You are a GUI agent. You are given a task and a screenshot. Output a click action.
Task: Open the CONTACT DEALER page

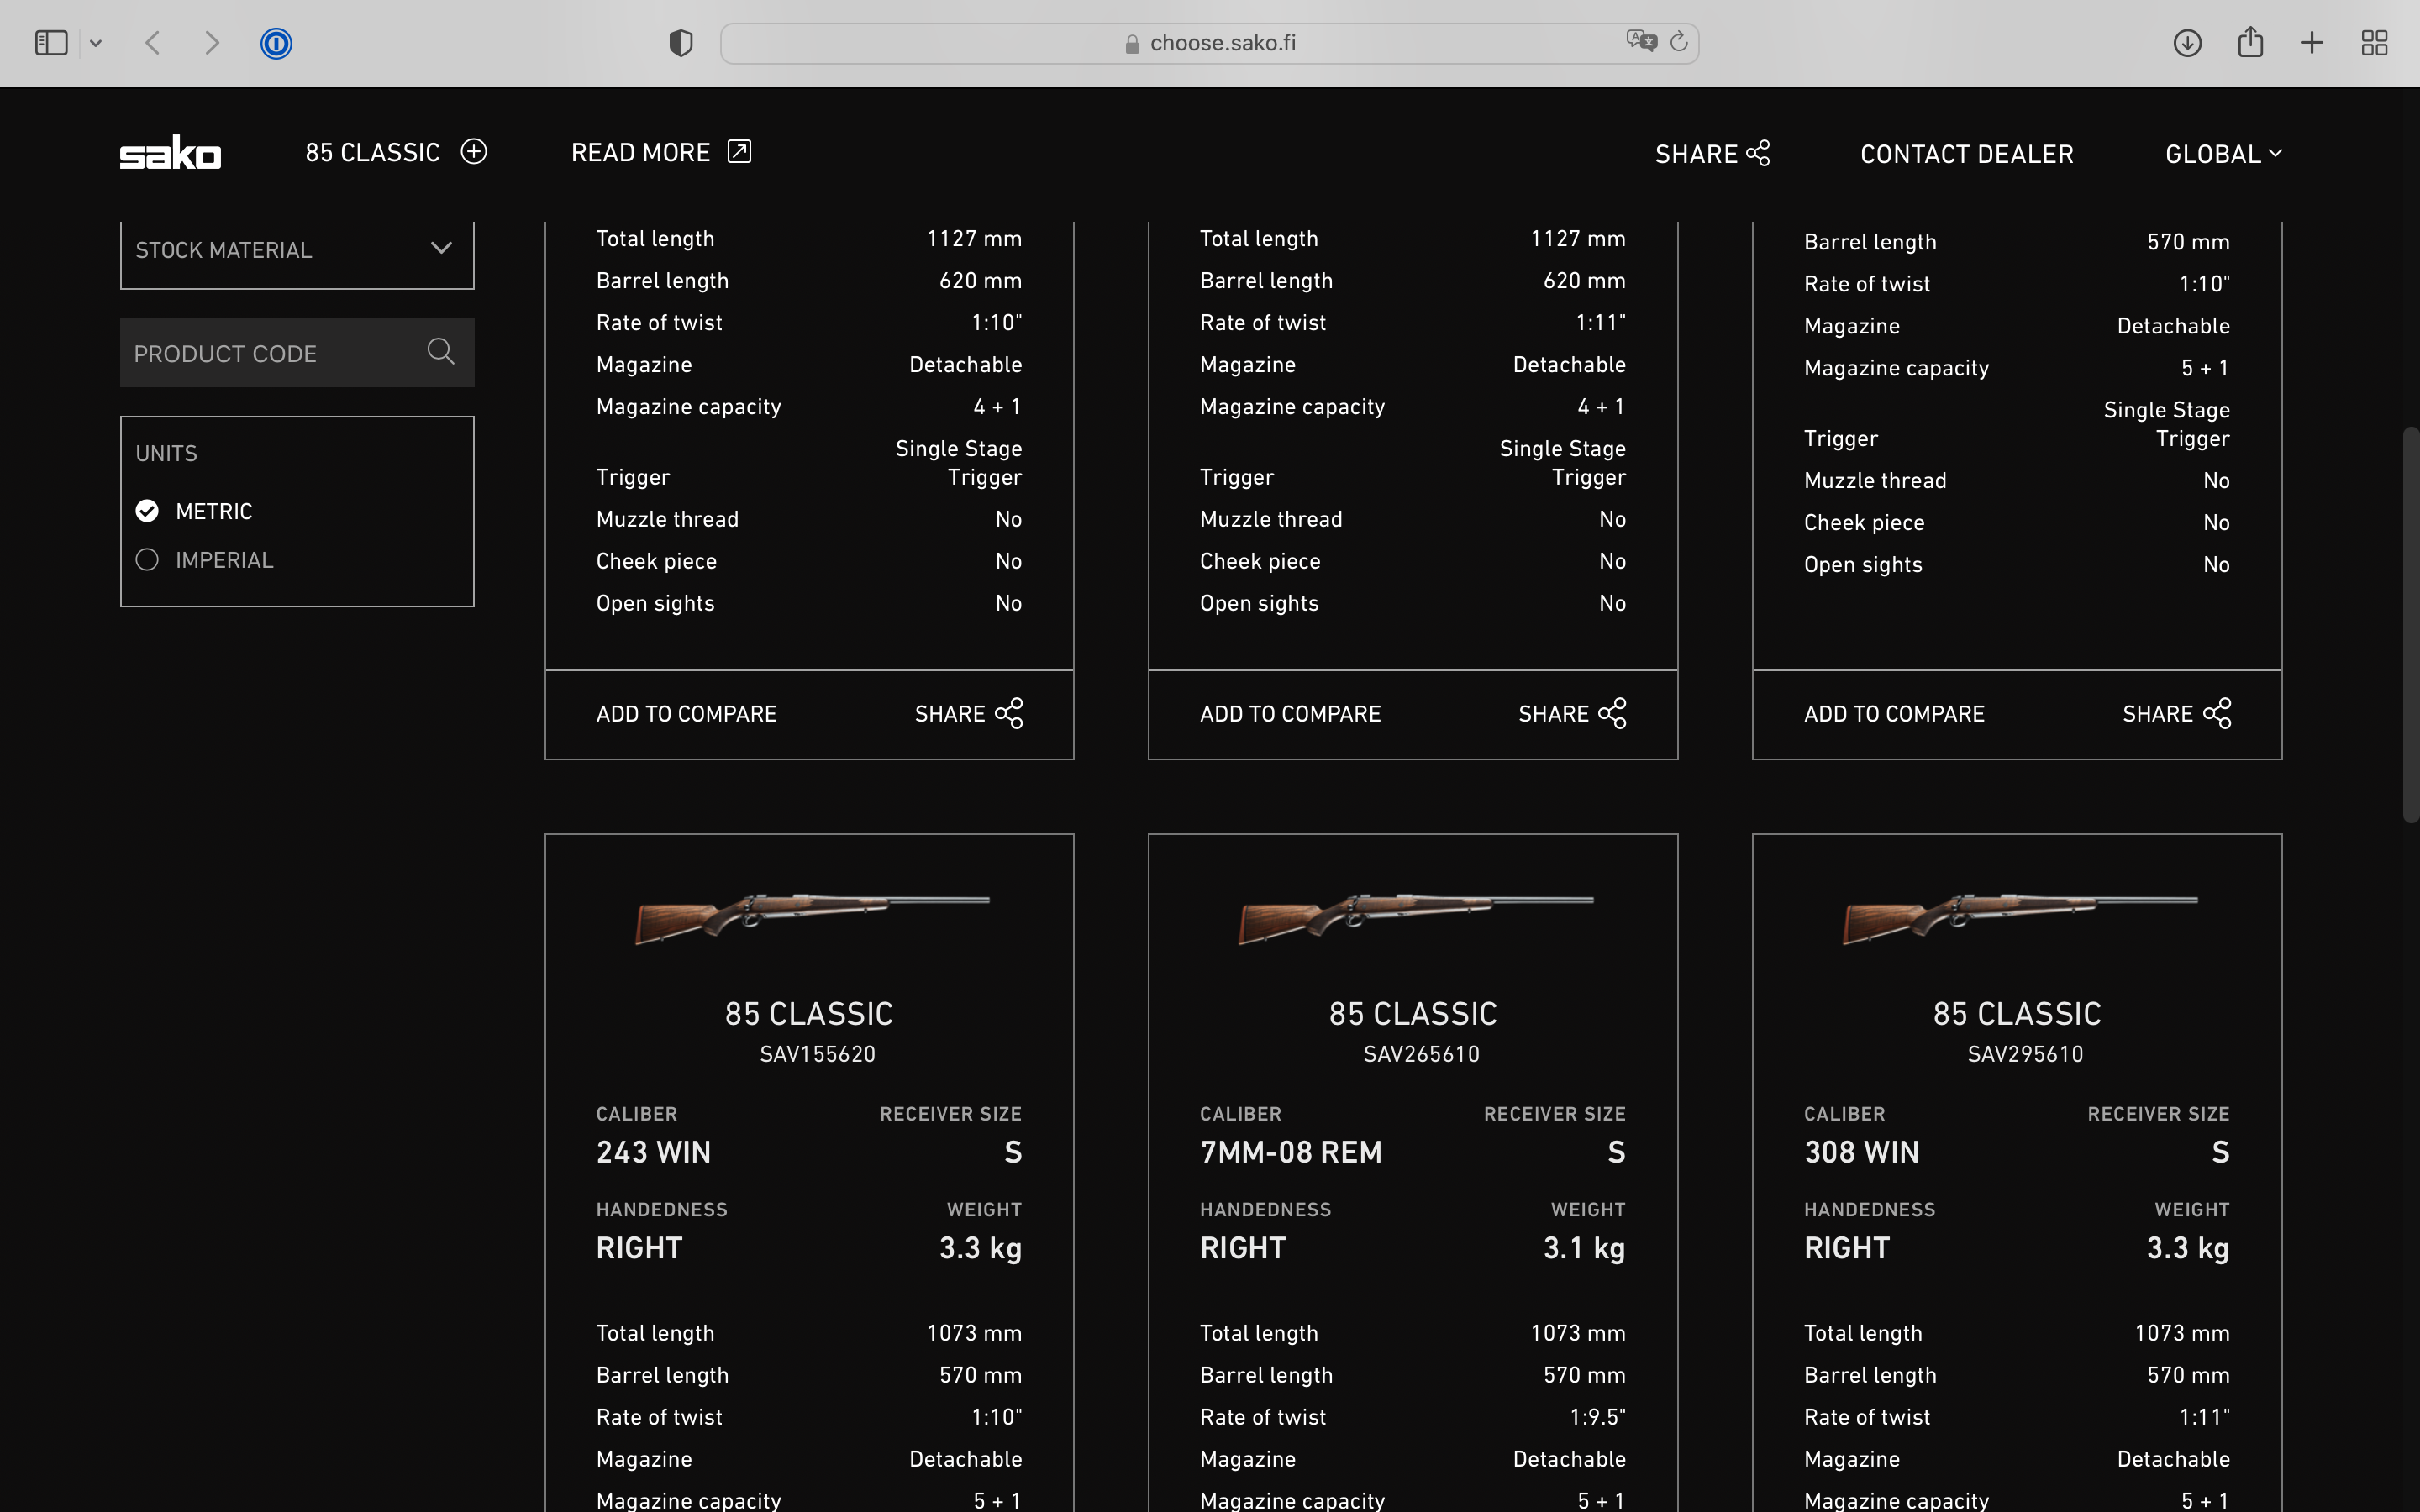[x=1966, y=154]
